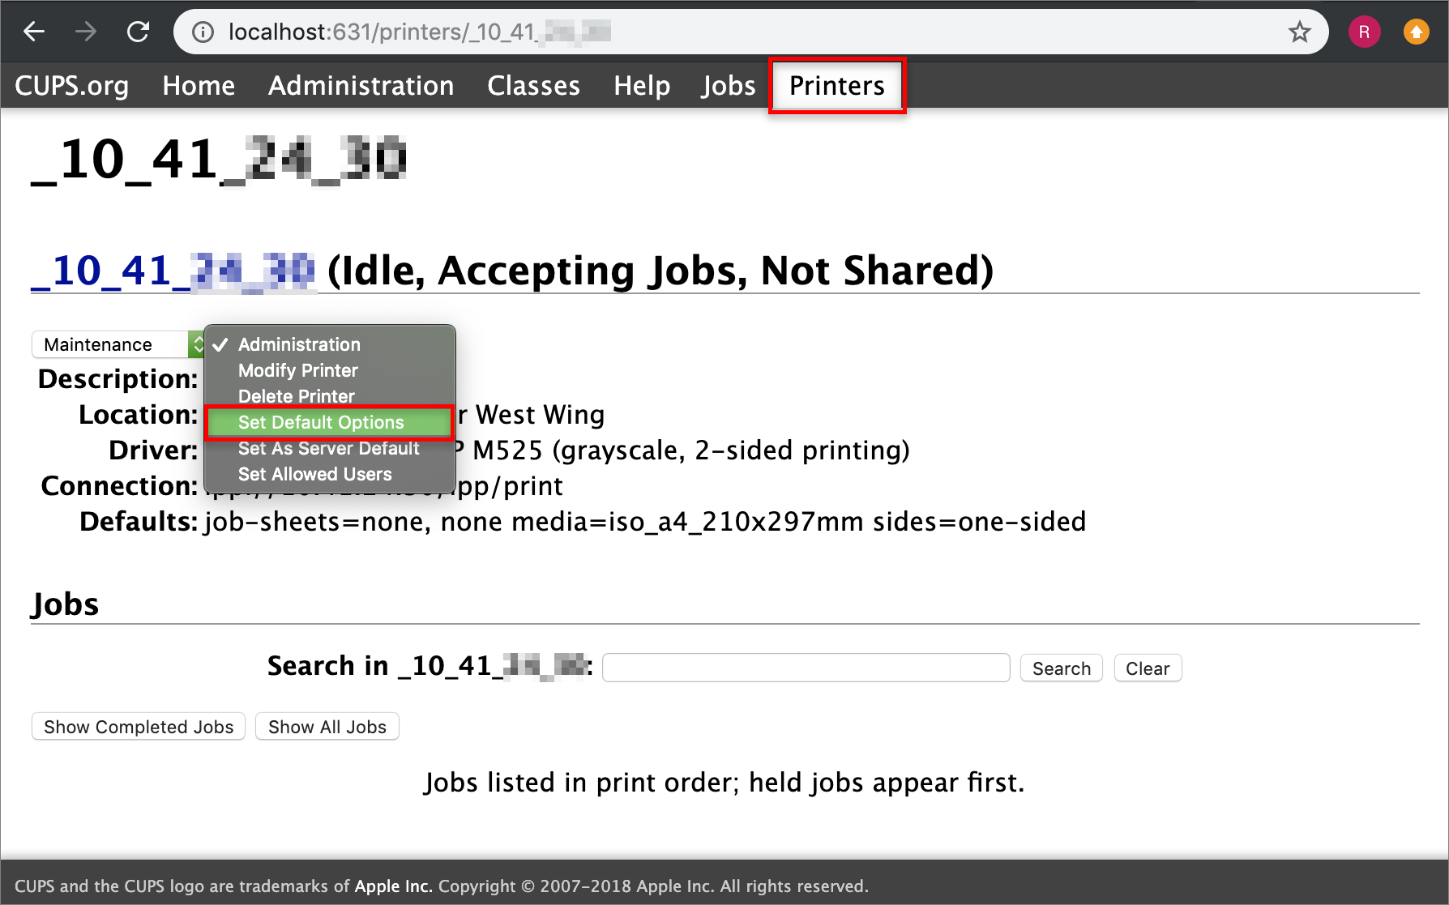Click the browser forward arrow

pos(86,32)
